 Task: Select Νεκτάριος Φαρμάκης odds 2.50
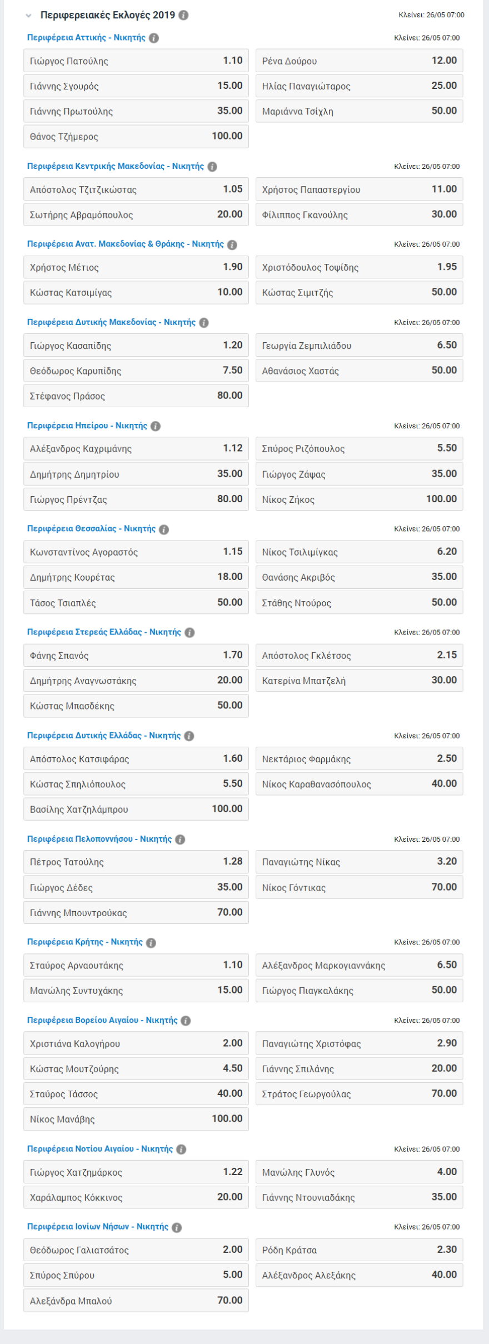click(x=359, y=759)
